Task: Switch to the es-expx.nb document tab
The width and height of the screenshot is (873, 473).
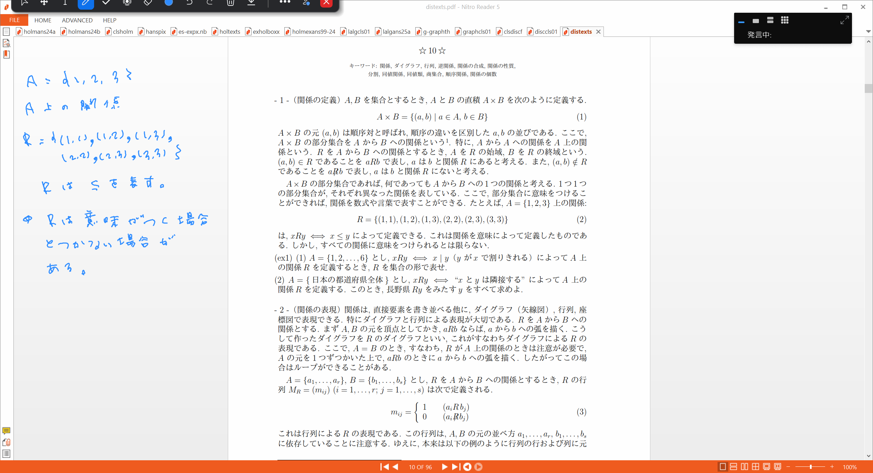Action: click(189, 32)
